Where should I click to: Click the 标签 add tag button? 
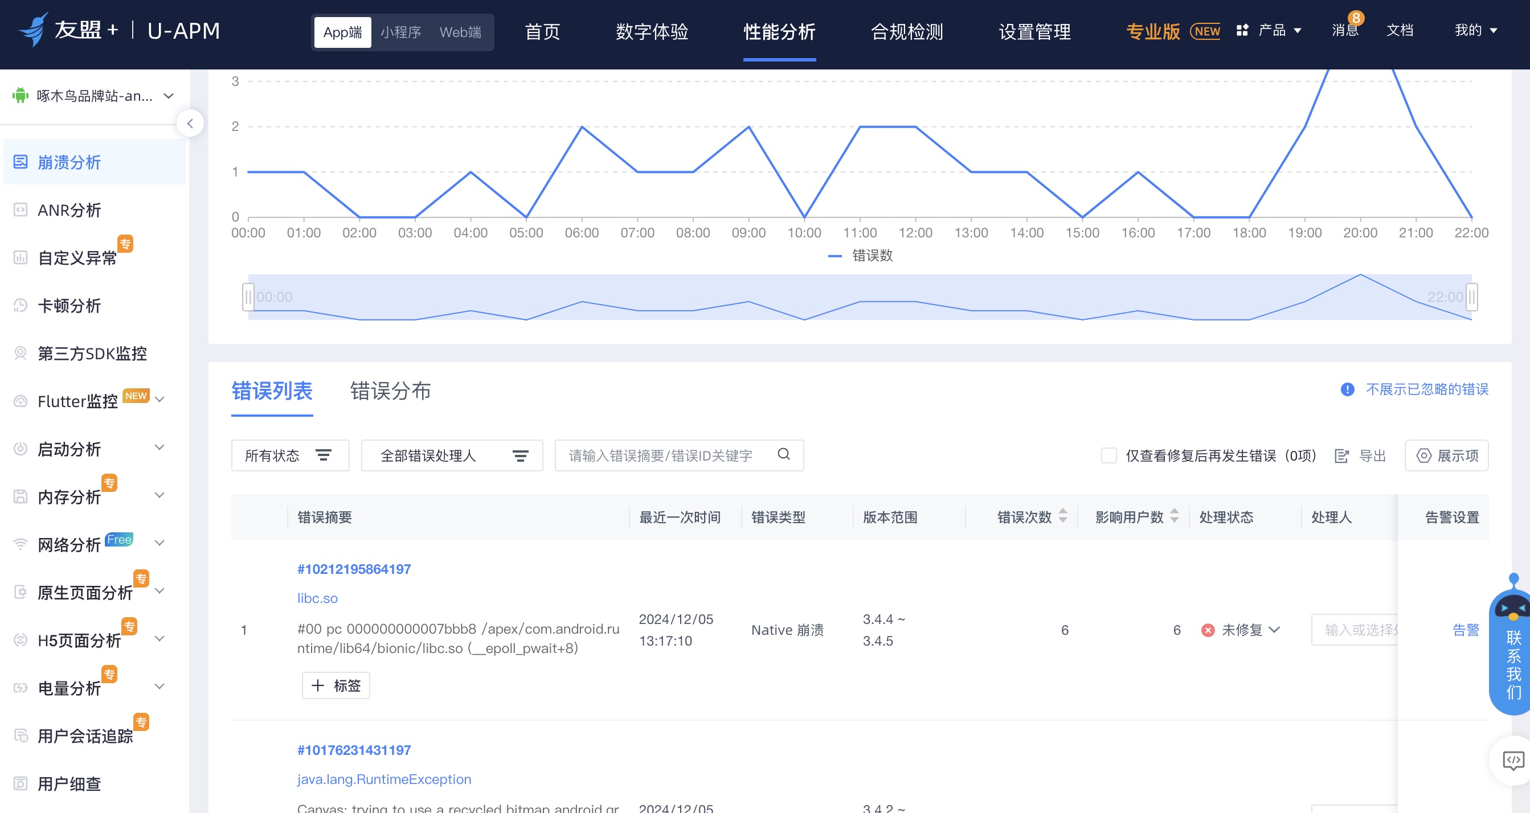click(336, 685)
